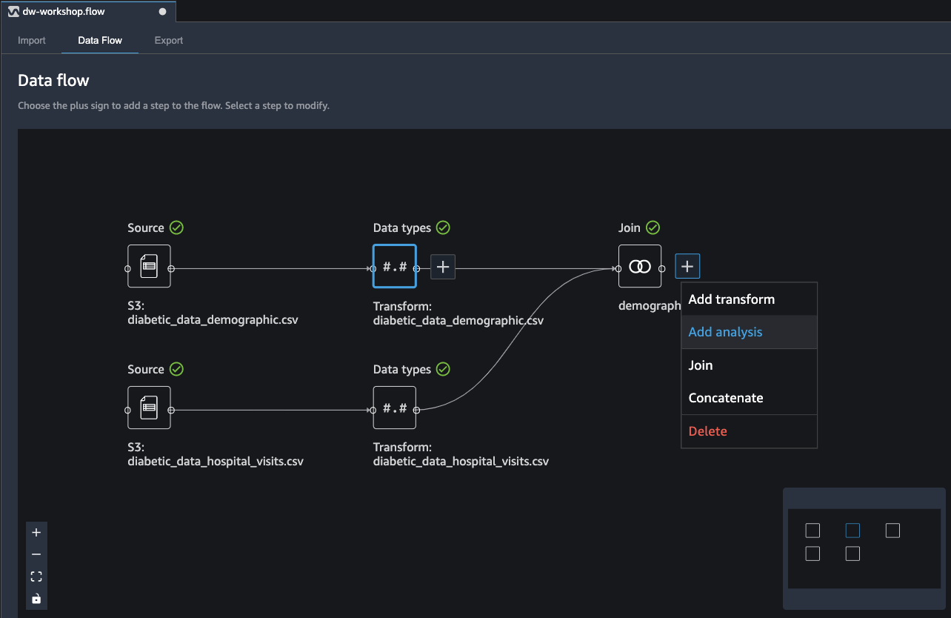
Task: Zoom out of the flow canvas
Action: pos(36,554)
